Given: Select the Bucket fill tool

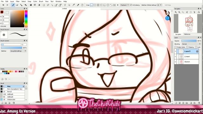Looking at the screenshot, I should coord(35,5).
